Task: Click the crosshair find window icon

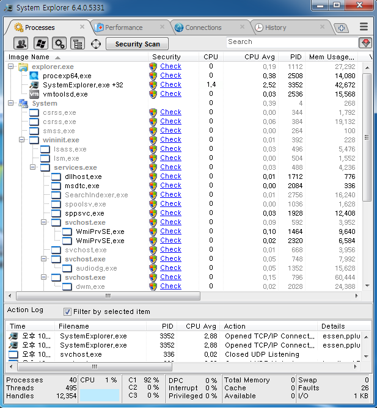Action: pos(96,44)
